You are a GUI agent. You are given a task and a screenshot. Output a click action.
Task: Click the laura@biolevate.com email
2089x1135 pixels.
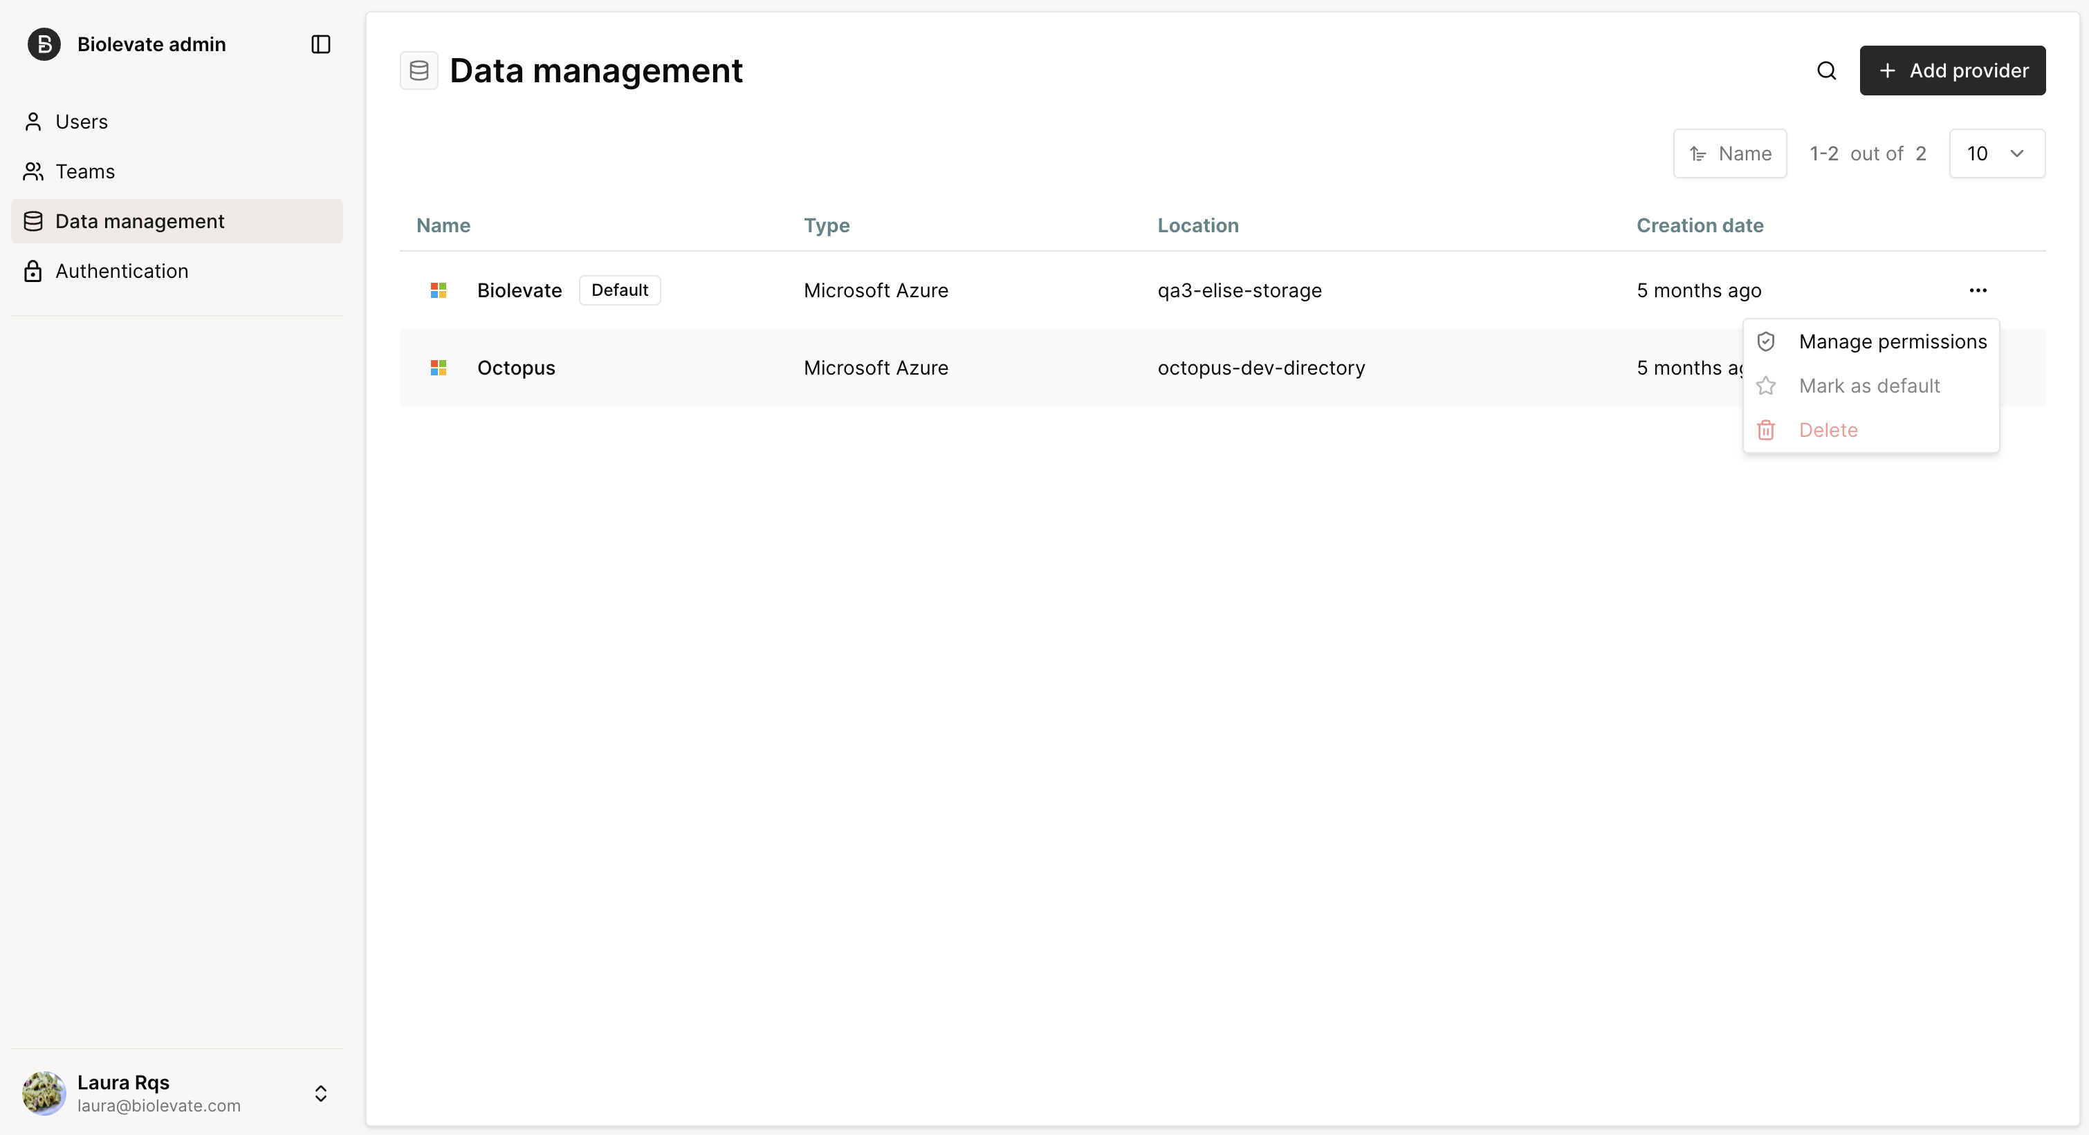point(159,1106)
